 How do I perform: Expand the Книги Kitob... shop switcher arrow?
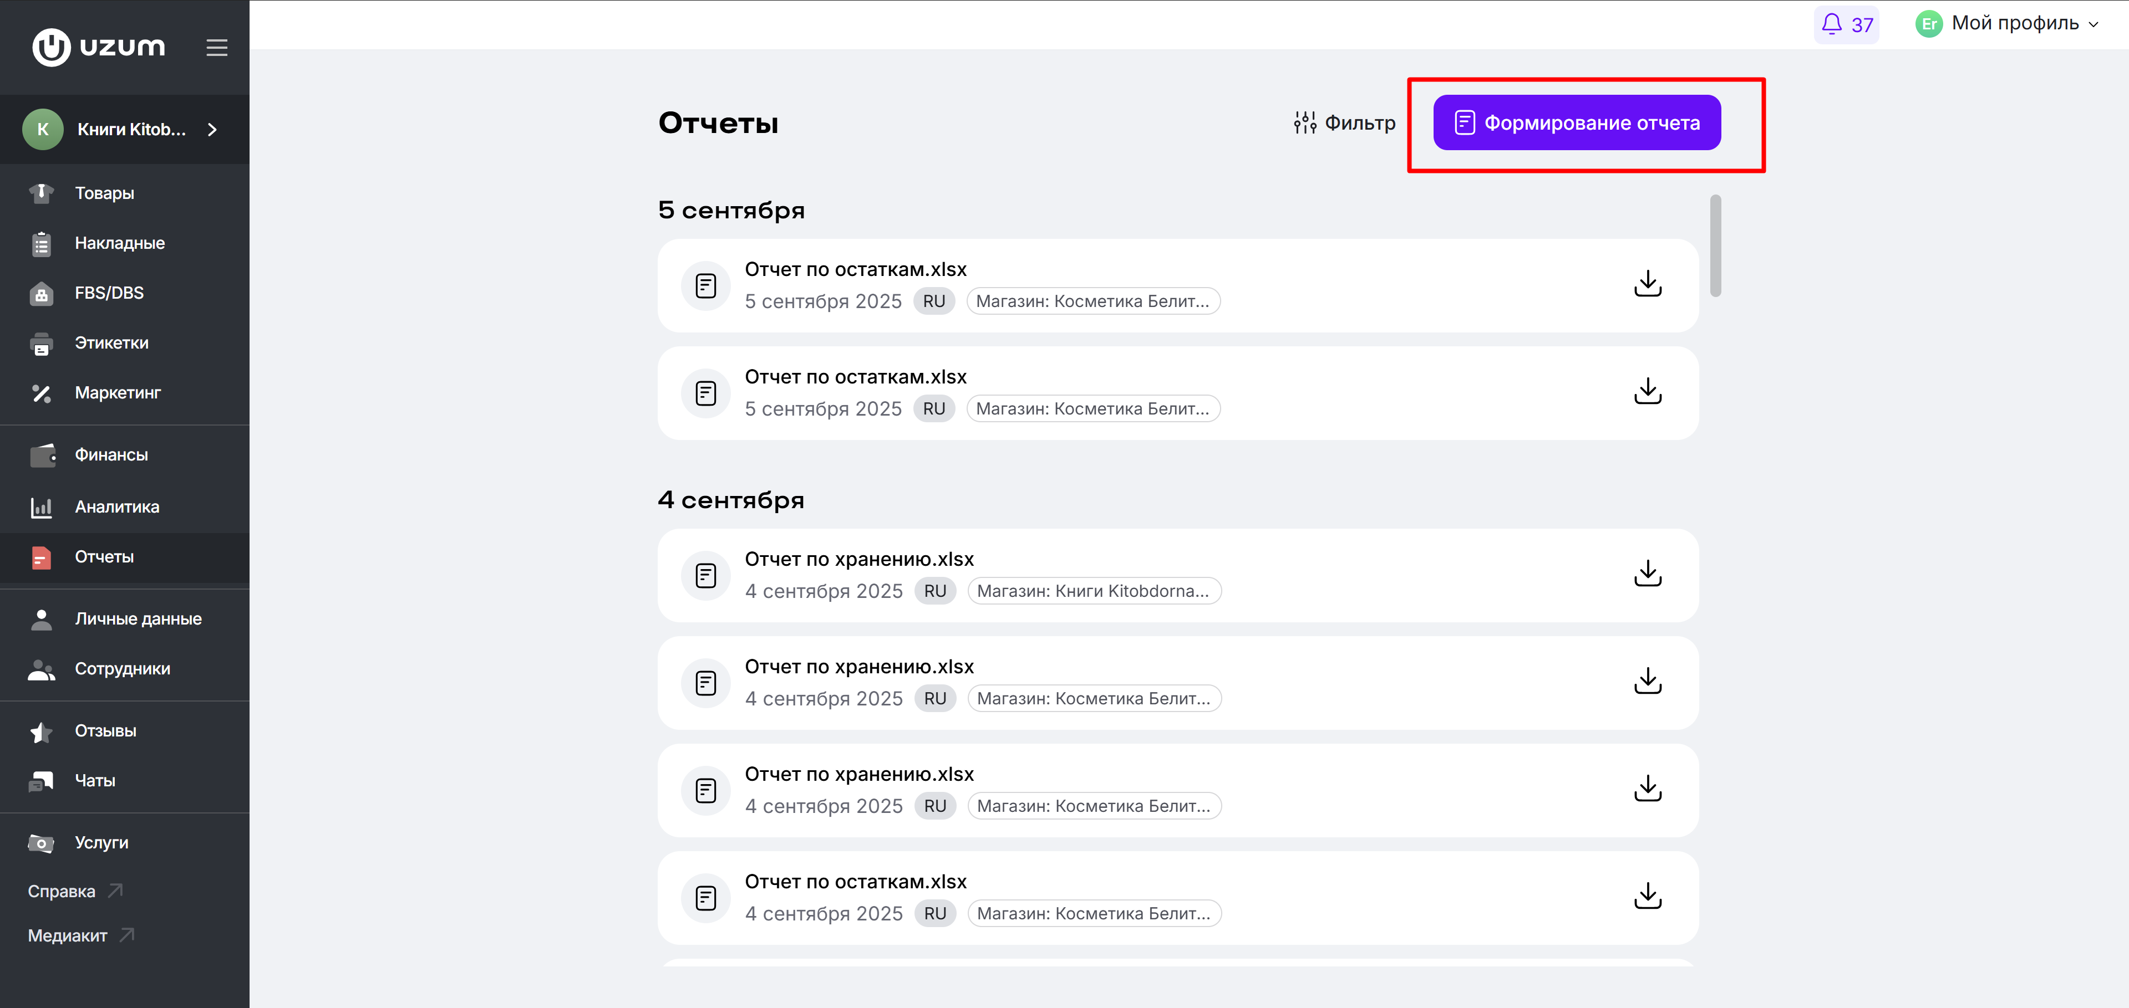coord(212,130)
